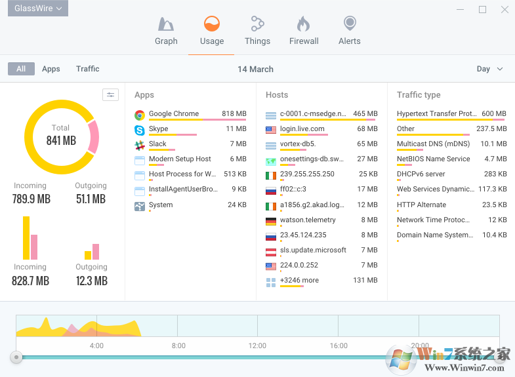Open the Graph view icon
515x377 pixels.
click(165, 25)
